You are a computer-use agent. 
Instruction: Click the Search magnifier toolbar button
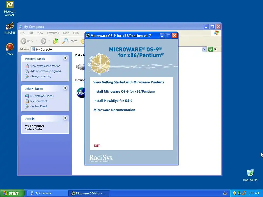click(x=70, y=41)
